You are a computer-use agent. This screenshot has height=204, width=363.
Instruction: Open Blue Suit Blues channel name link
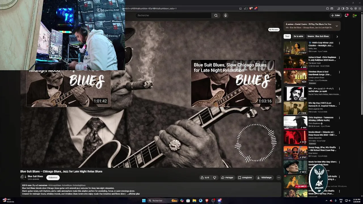pos(35,176)
